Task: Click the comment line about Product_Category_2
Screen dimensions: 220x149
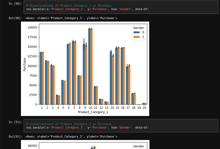Action: click(69, 124)
